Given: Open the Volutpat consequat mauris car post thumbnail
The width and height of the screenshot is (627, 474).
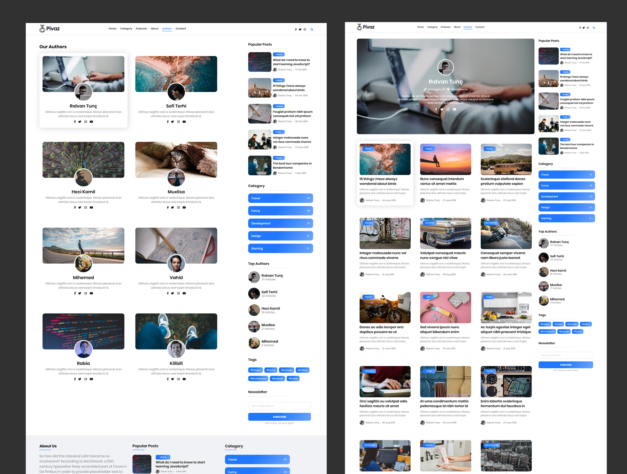Looking at the screenshot, I should pos(446,234).
